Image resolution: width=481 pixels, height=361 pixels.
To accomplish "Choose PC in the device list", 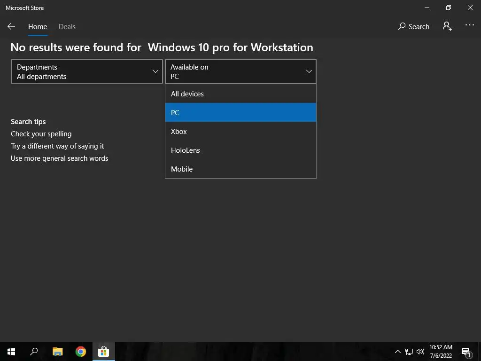I will pos(240,112).
